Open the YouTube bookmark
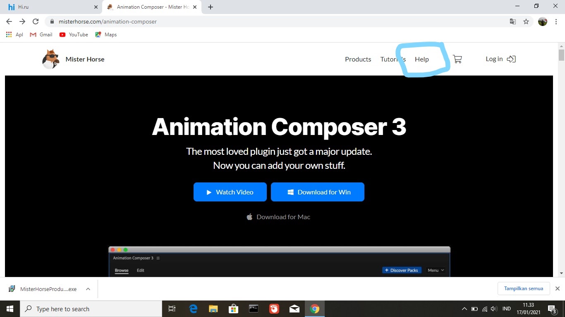 pyautogui.click(x=74, y=35)
